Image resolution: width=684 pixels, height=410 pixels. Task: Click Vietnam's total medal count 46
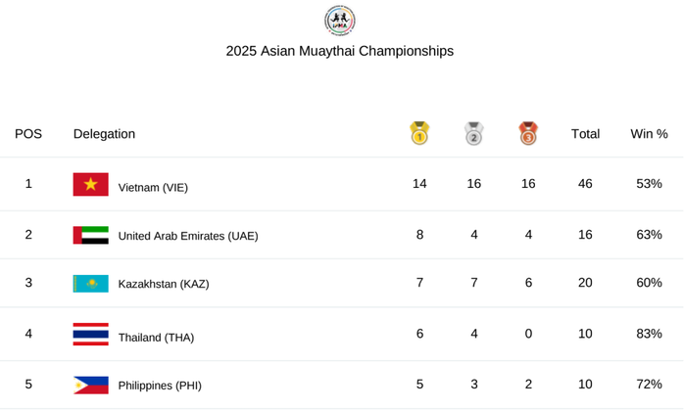[x=585, y=184]
